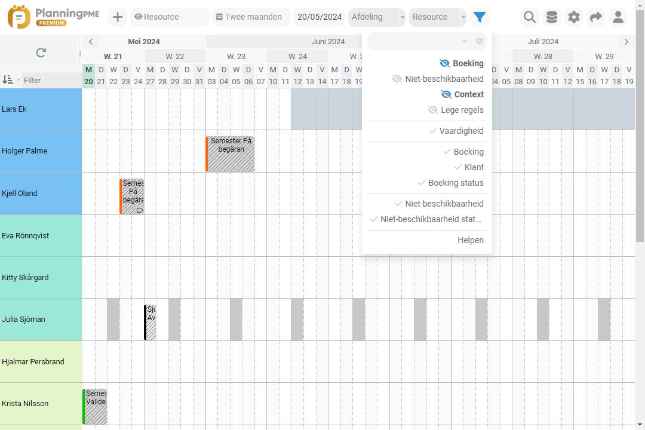Select resource Kjell Oland
Screen dimensions: 645x430
click(x=41, y=193)
